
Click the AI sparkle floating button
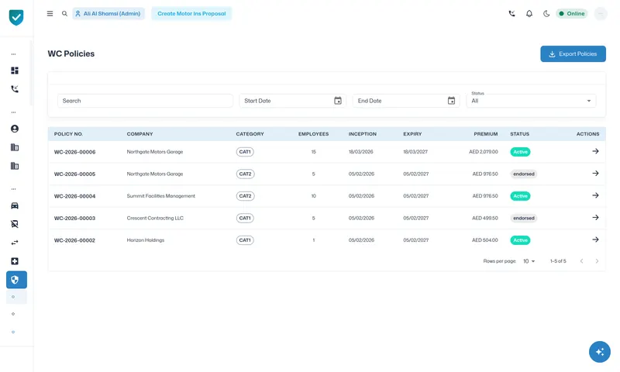point(599,351)
